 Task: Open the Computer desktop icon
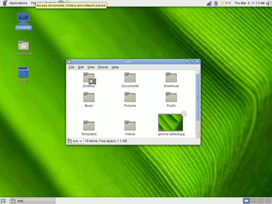[24, 19]
